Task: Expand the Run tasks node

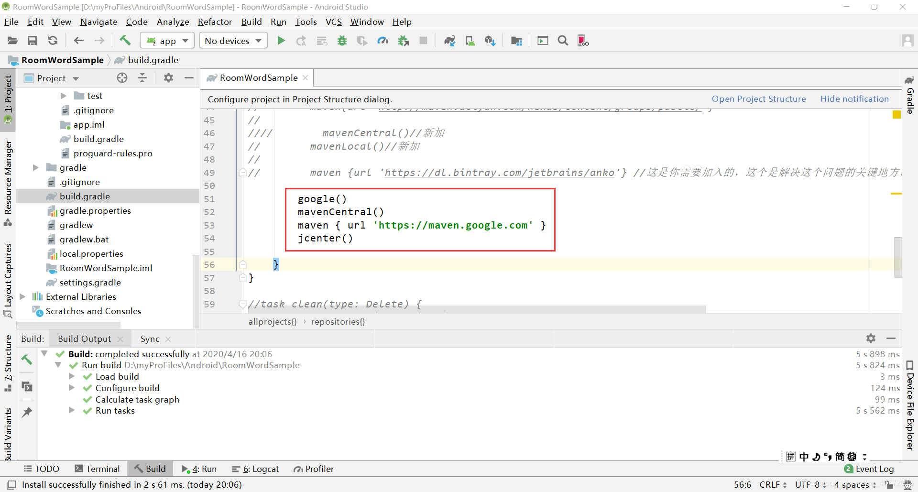Action: [x=72, y=410]
